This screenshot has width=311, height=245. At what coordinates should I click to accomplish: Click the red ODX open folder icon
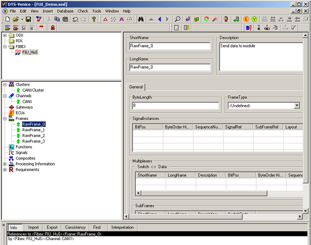pyautogui.click(x=16, y=28)
